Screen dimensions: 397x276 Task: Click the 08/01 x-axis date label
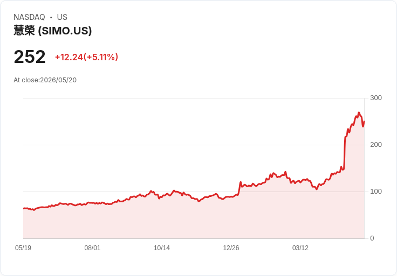coord(92,247)
